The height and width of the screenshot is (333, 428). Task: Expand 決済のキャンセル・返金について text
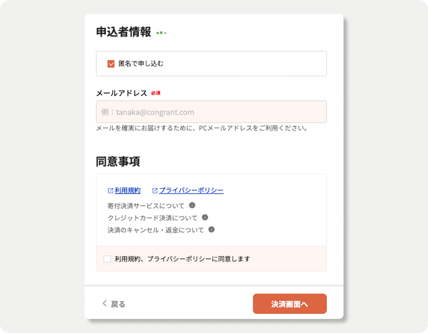pos(156,230)
